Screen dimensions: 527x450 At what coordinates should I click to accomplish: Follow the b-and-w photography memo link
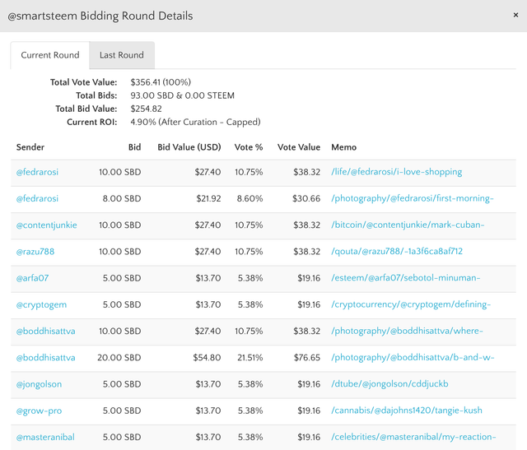(x=413, y=358)
